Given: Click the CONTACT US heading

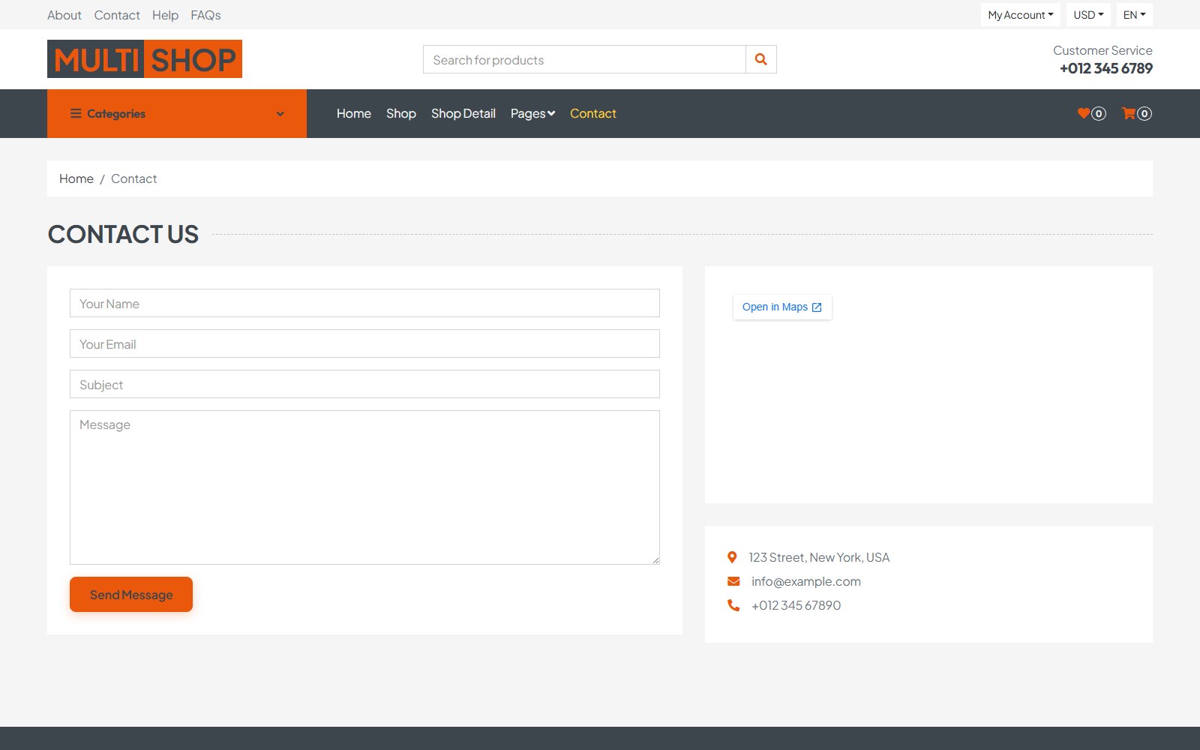Looking at the screenshot, I should [123, 234].
